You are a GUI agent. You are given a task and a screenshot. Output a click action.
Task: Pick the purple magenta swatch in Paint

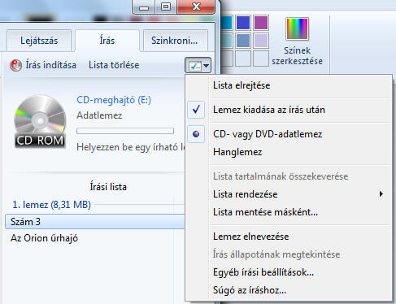pyautogui.click(x=261, y=23)
